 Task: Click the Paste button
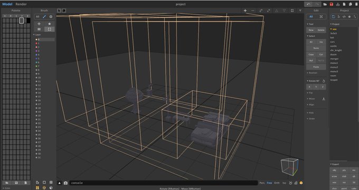(x=316, y=67)
